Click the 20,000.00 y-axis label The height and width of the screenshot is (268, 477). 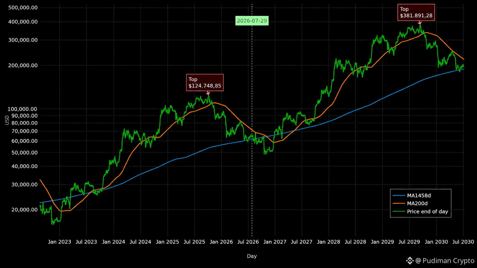point(25,210)
